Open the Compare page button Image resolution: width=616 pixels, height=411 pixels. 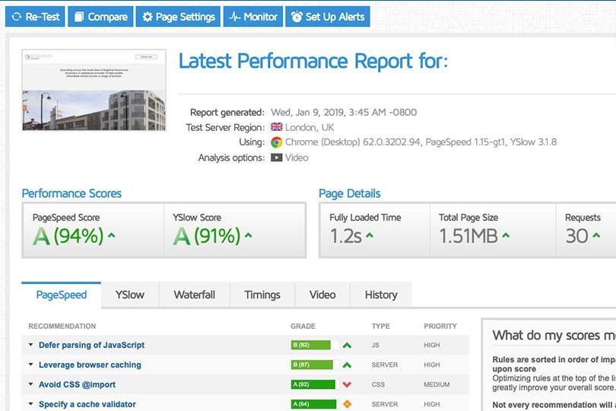coord(100,17)
